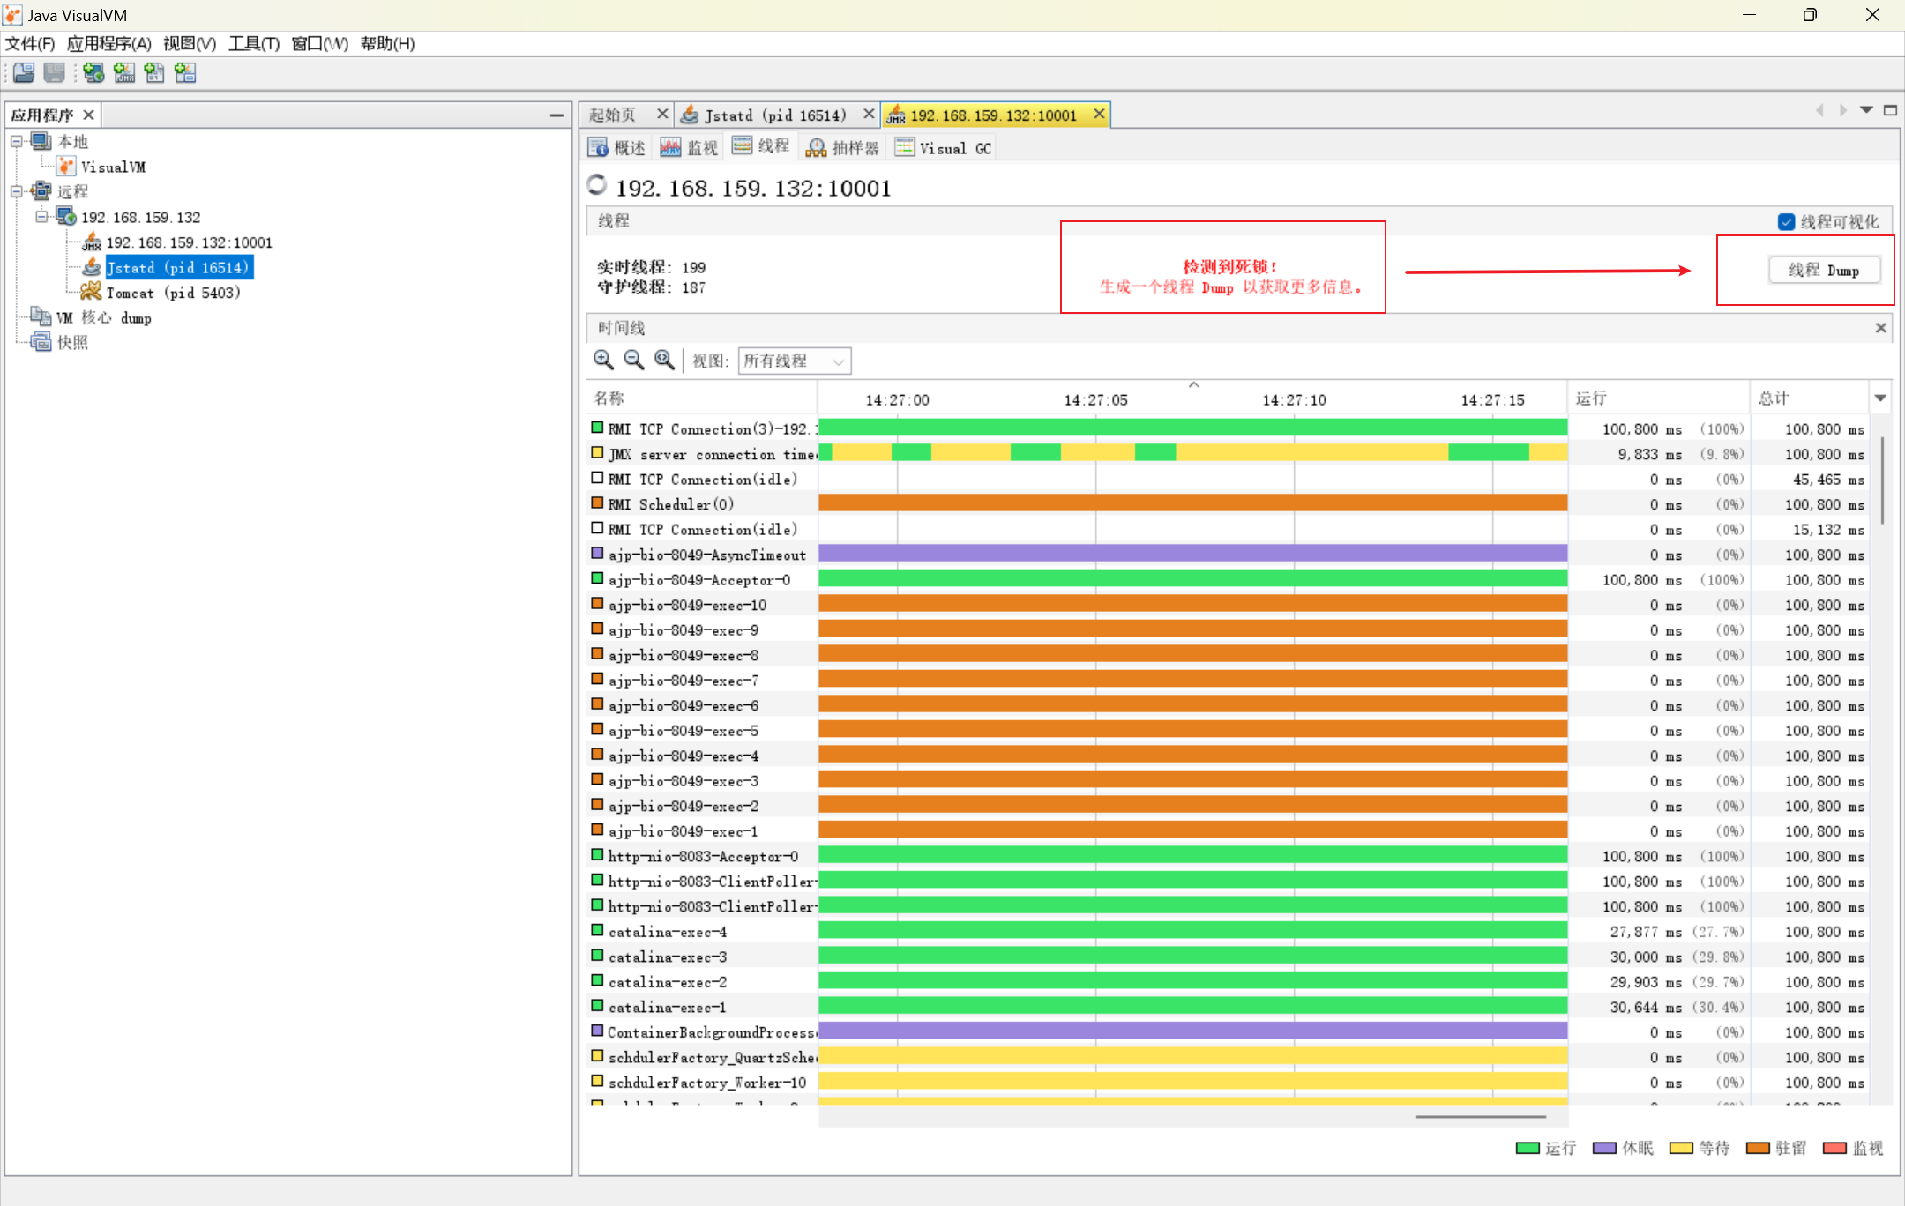1905x1206 pixels.
Task: Click the 驻留 orange legend swatch
Action: (x=1758, y=1148)
